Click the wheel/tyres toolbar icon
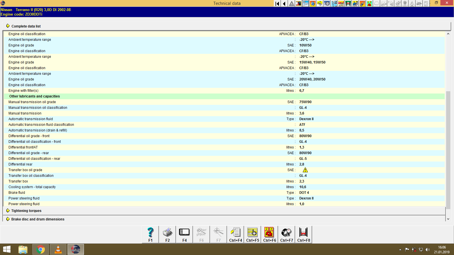 click(x=327, y=3)
